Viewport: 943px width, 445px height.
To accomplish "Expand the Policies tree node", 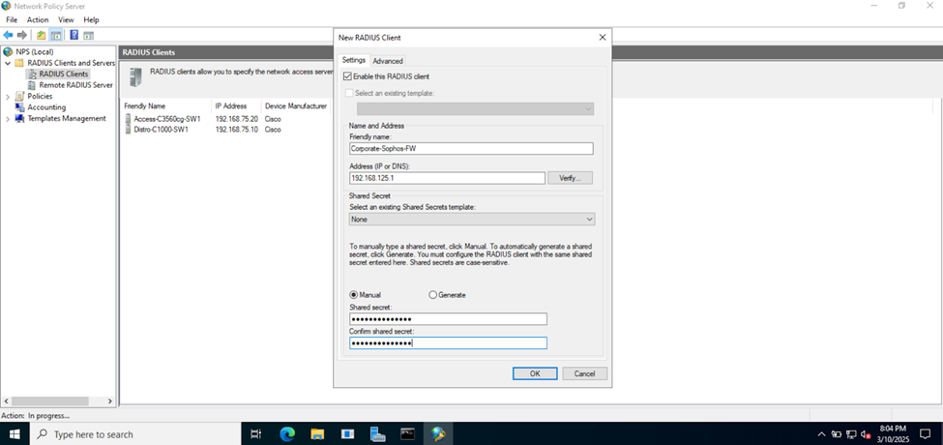I will point(7,96).
